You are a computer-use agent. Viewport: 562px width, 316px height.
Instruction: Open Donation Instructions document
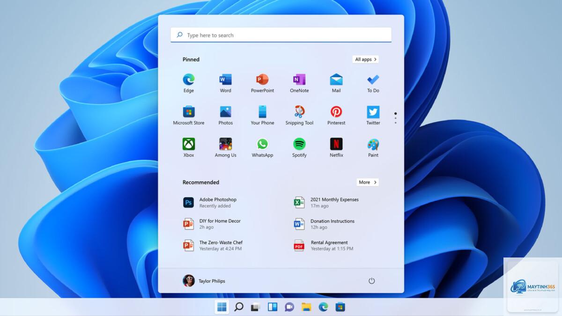pos(324,224)
